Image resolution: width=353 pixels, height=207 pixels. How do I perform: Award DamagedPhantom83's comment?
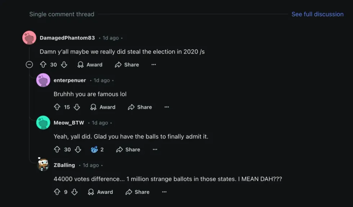coord(90,65)
